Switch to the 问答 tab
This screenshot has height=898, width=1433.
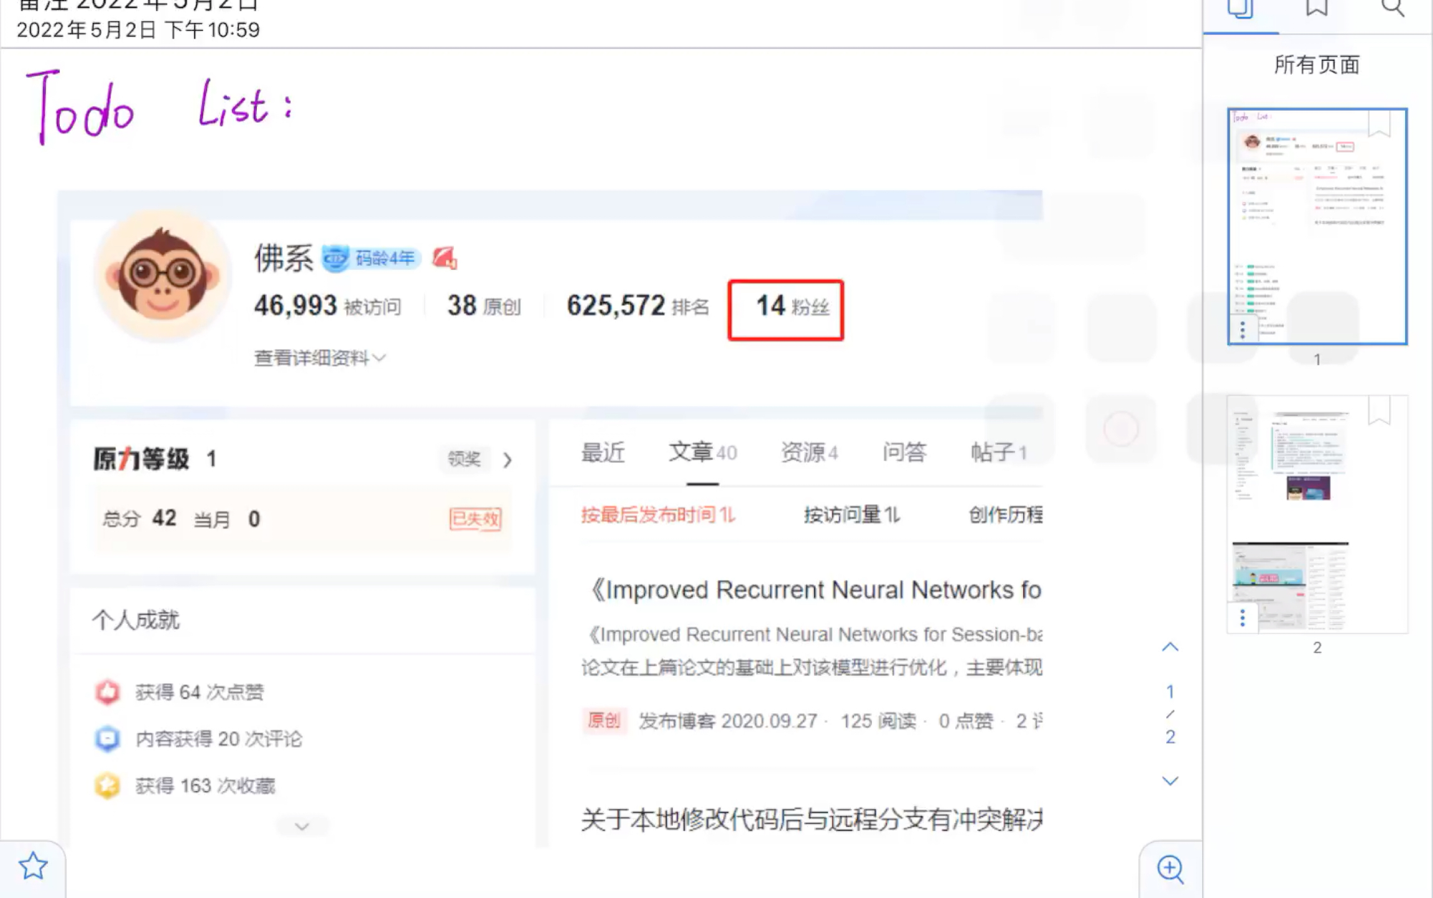click(904, 452)
